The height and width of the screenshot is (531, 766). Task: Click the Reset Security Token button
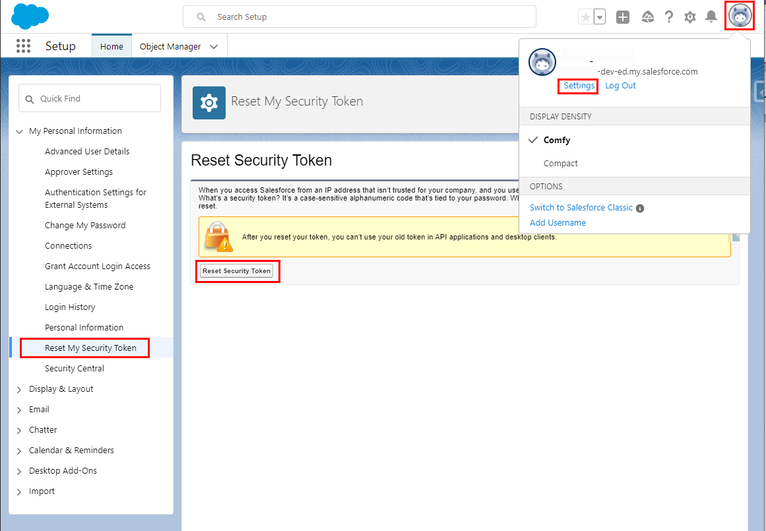click(236, 270)
